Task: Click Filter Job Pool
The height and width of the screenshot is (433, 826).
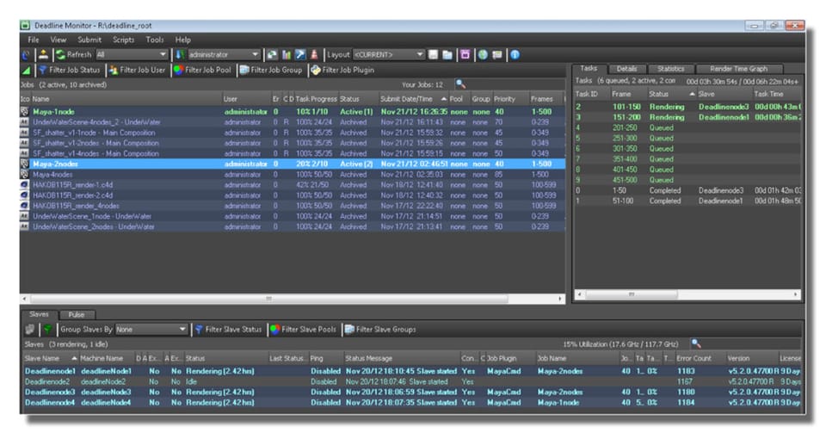Action: [x=202, y=70]
